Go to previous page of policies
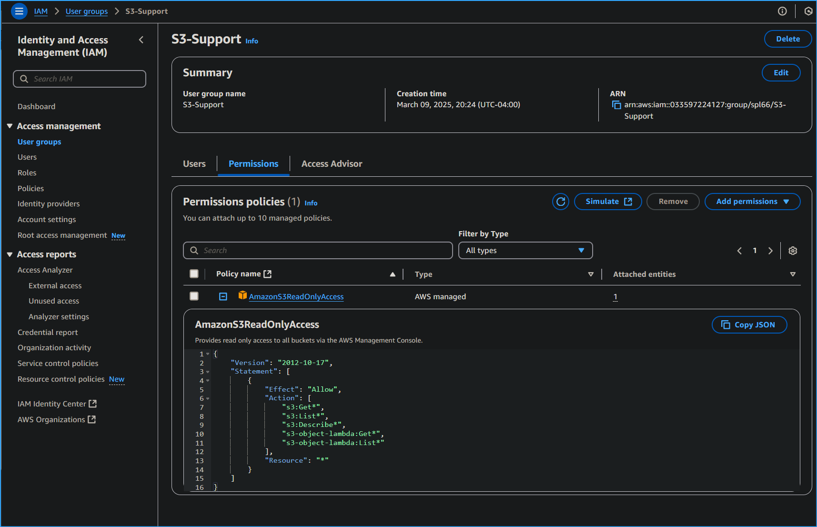 pos(739,251)
